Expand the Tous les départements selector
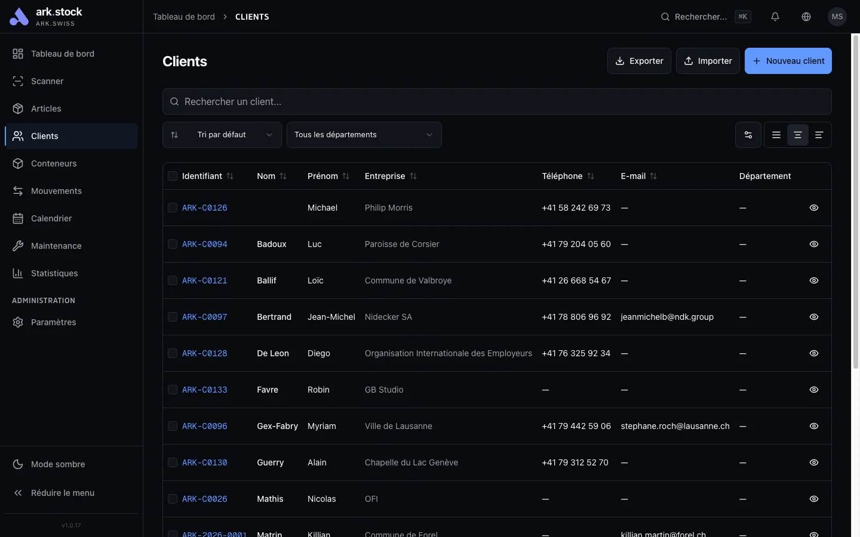 coord(364,135)
